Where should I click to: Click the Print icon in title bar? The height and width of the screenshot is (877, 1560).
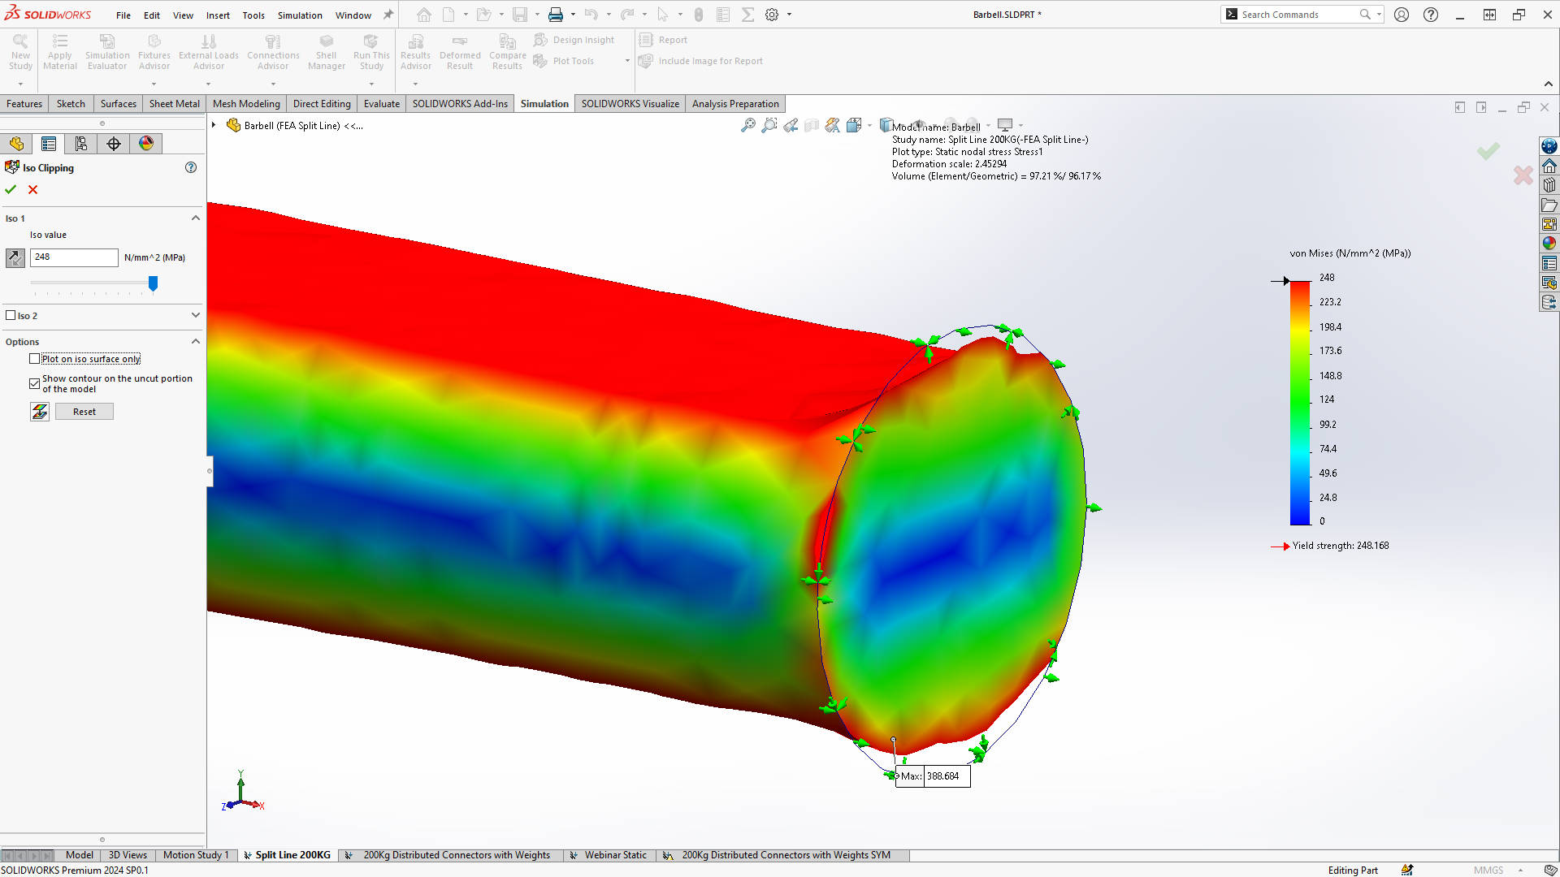coord(556,15)
